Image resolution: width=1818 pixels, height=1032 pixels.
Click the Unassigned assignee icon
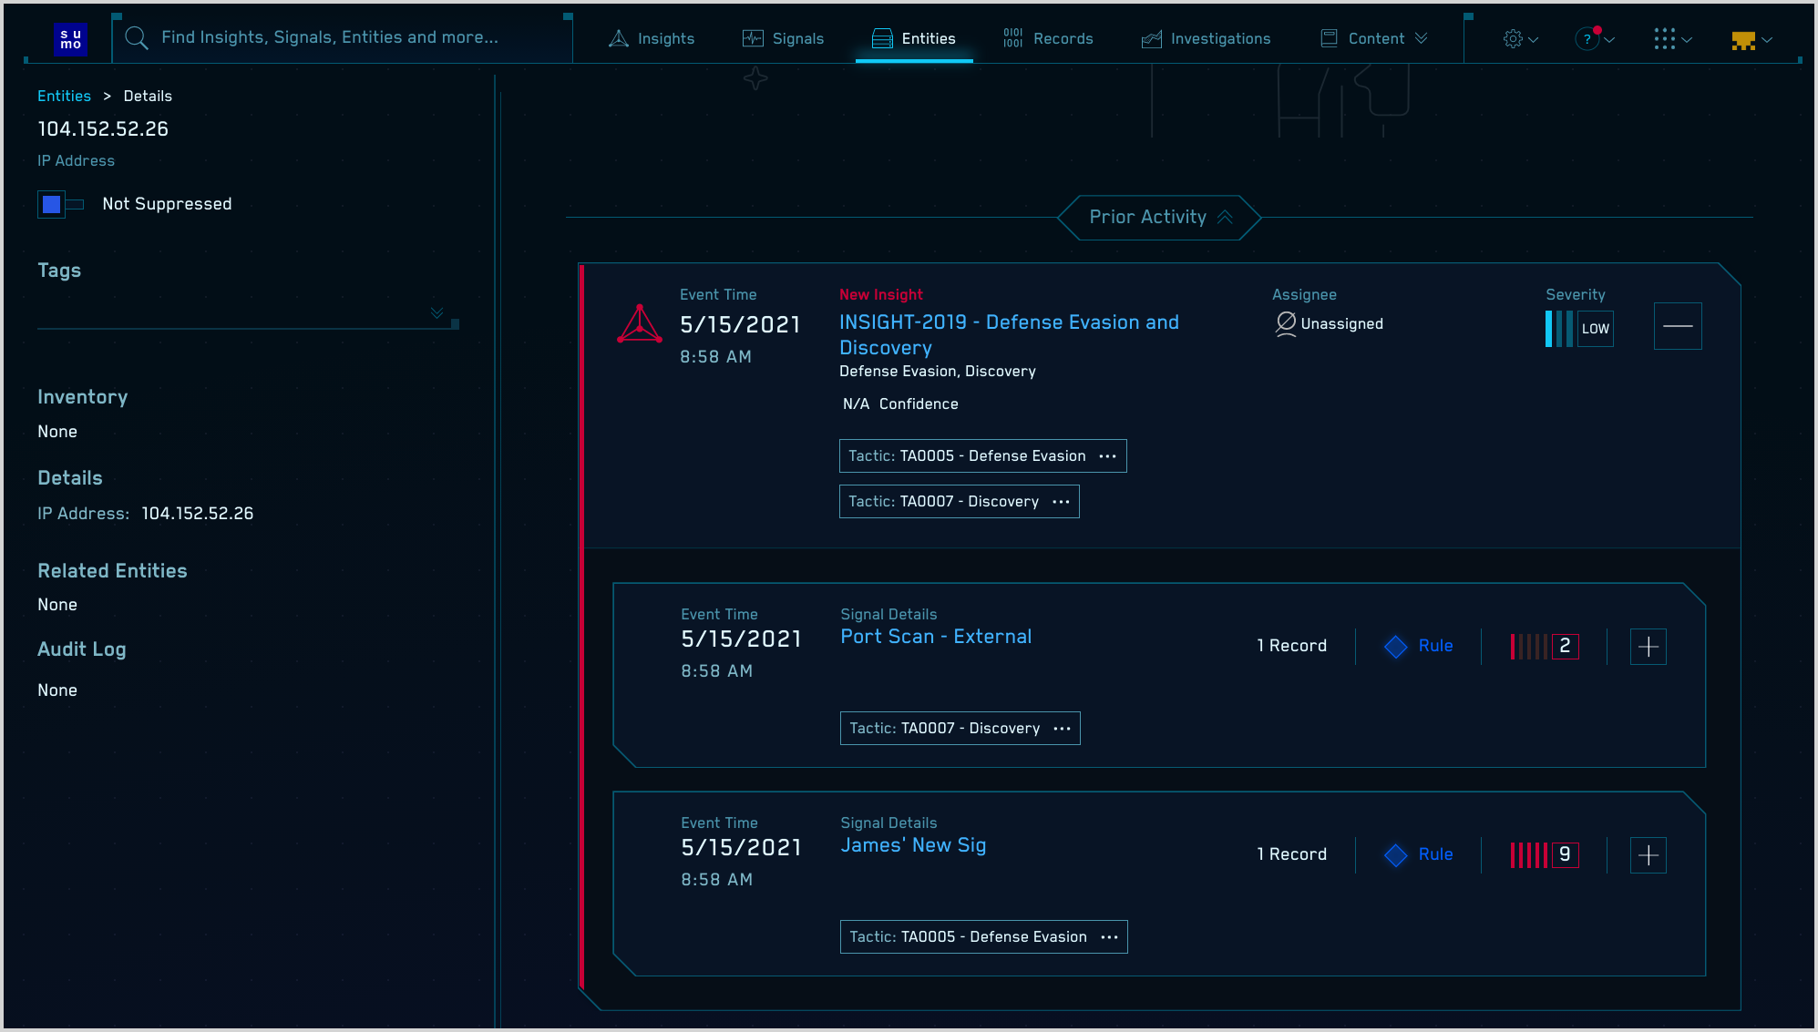[x=1286, y=323]
